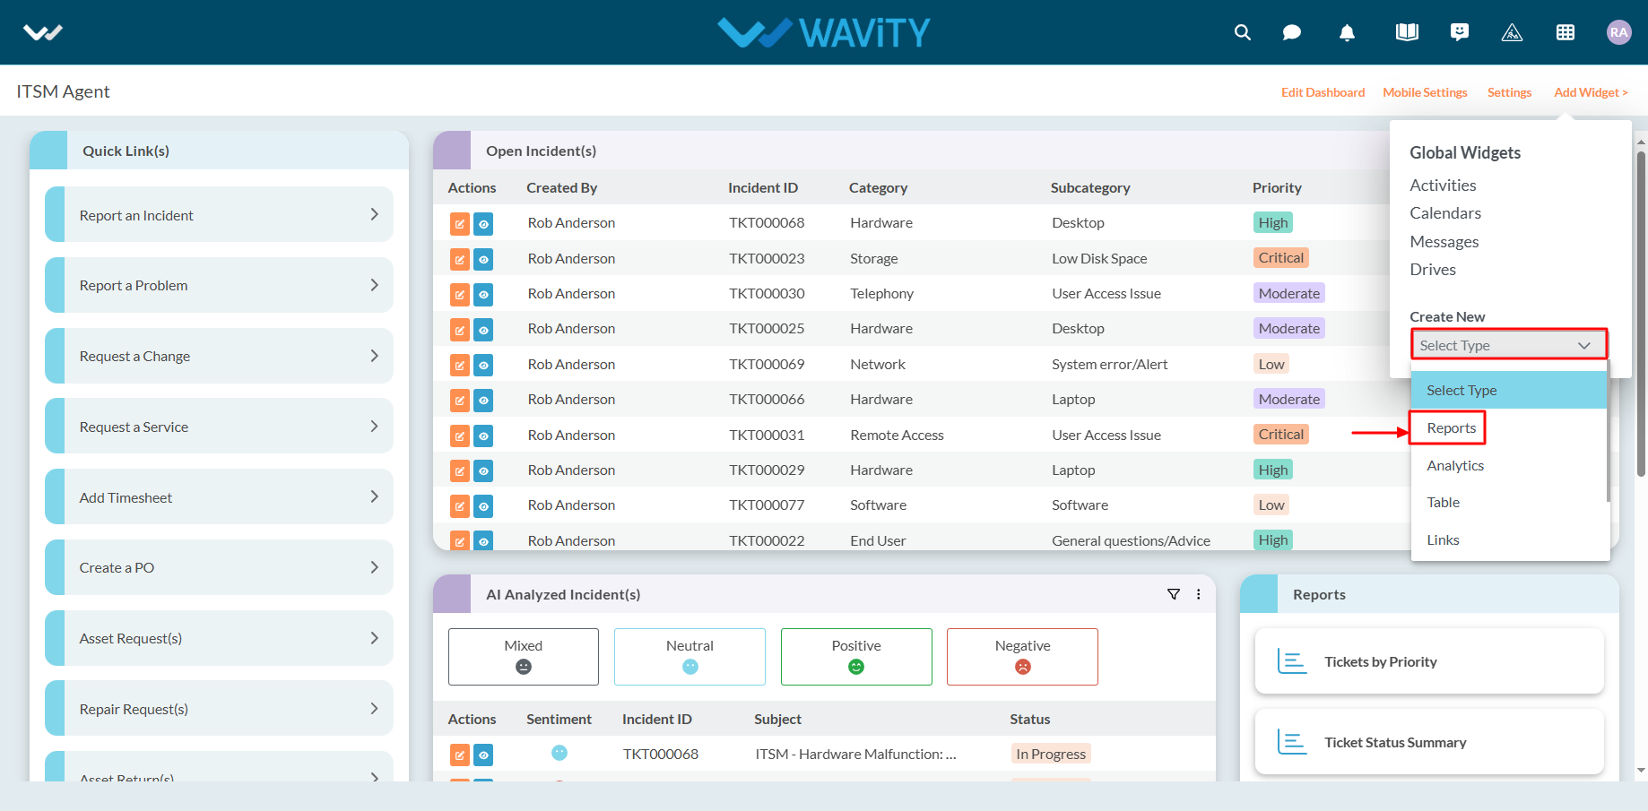The width and height of the screenshot is (1648, 811).
Task: View incident TKT000030 eye icon
Action: (x=483, y=294)
